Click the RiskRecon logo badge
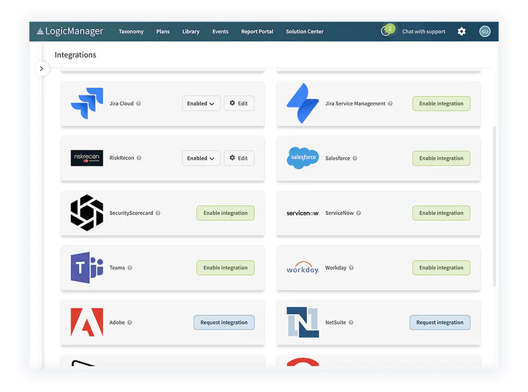The image size is (528, 392). point(86,158)
